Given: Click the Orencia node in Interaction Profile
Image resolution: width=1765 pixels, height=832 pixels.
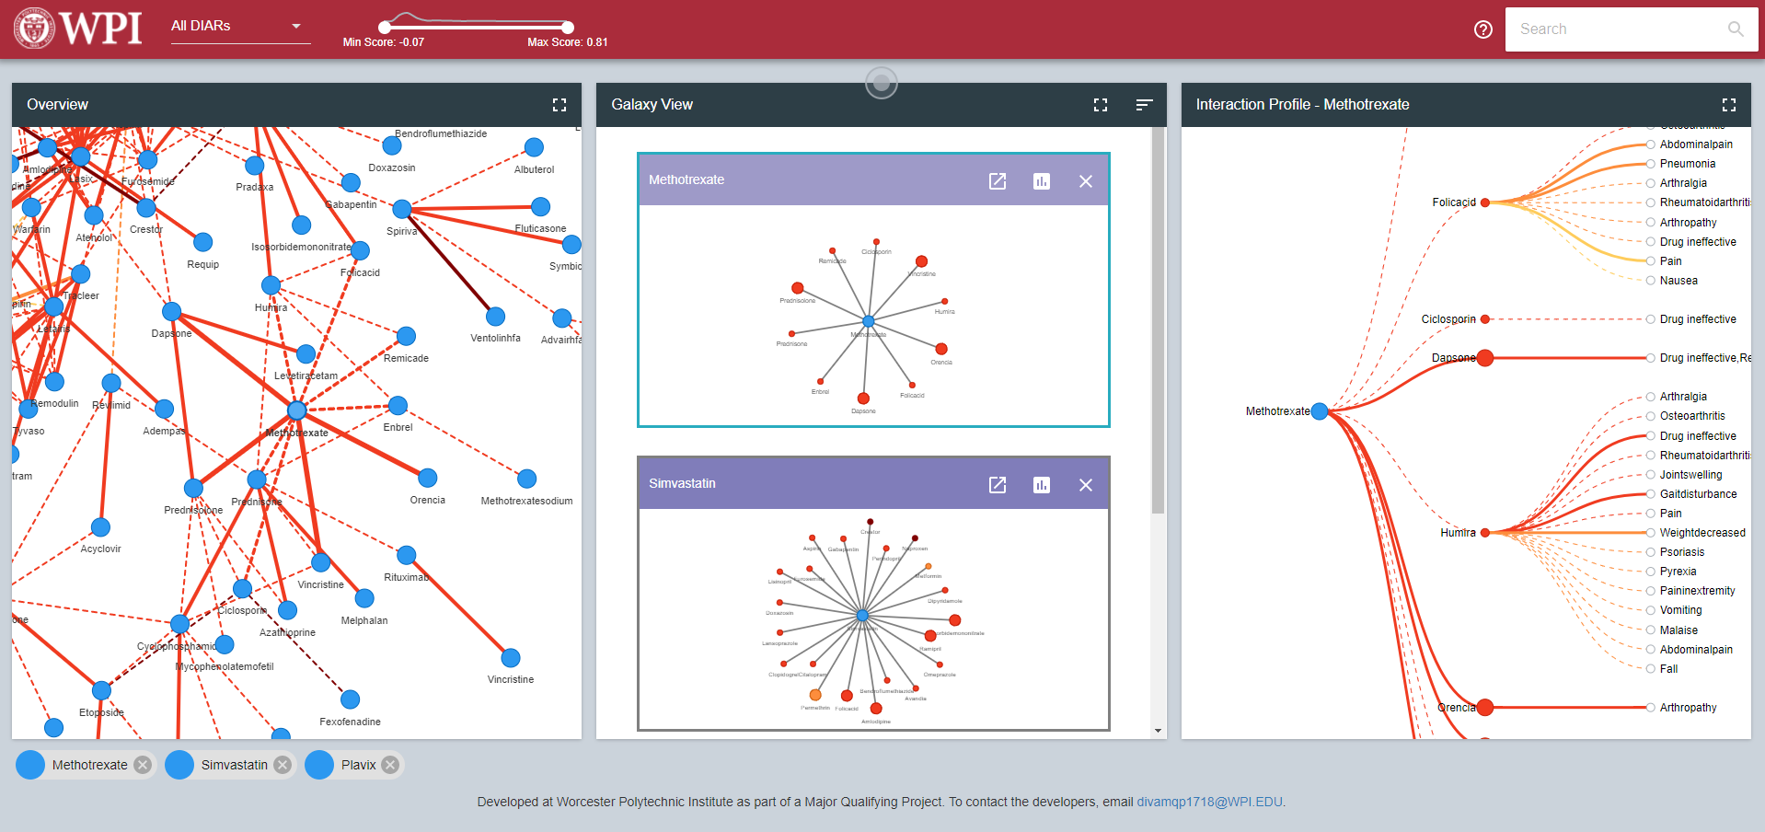Looking at the screenshot, I should (1484, 708).
